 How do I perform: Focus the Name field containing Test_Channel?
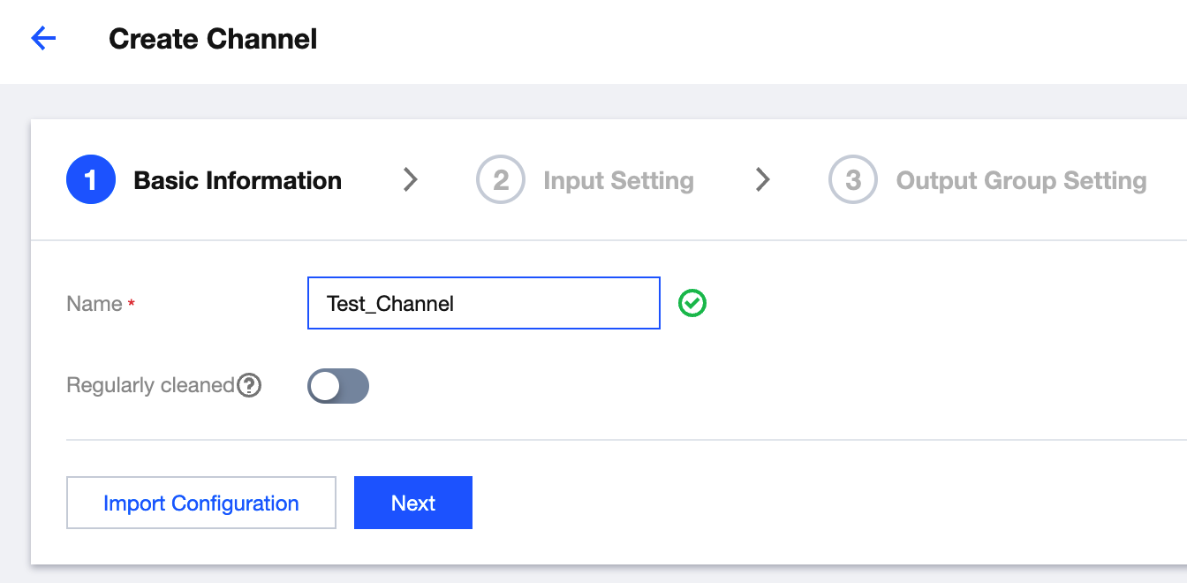483,304
